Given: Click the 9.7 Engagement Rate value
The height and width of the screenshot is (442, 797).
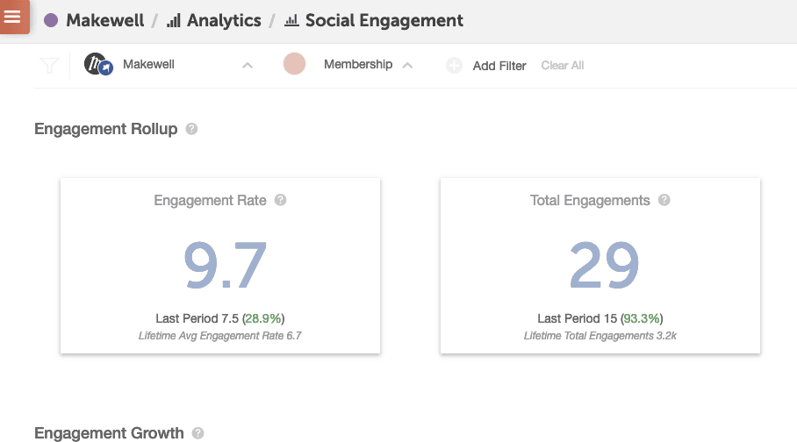Looking at the screenshot, I should point(225,264).
